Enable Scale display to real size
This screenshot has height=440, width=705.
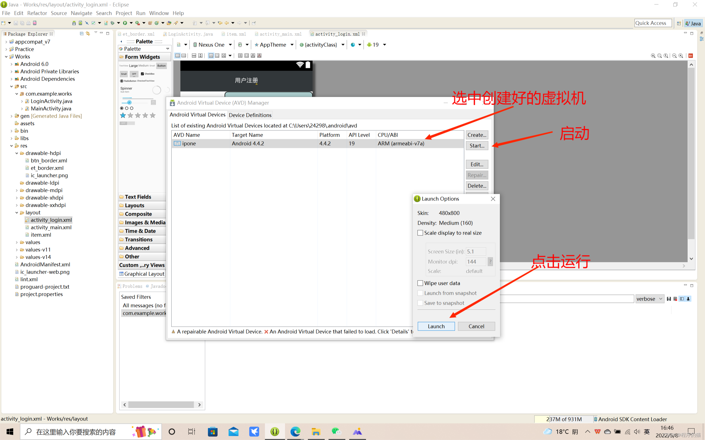420,233
